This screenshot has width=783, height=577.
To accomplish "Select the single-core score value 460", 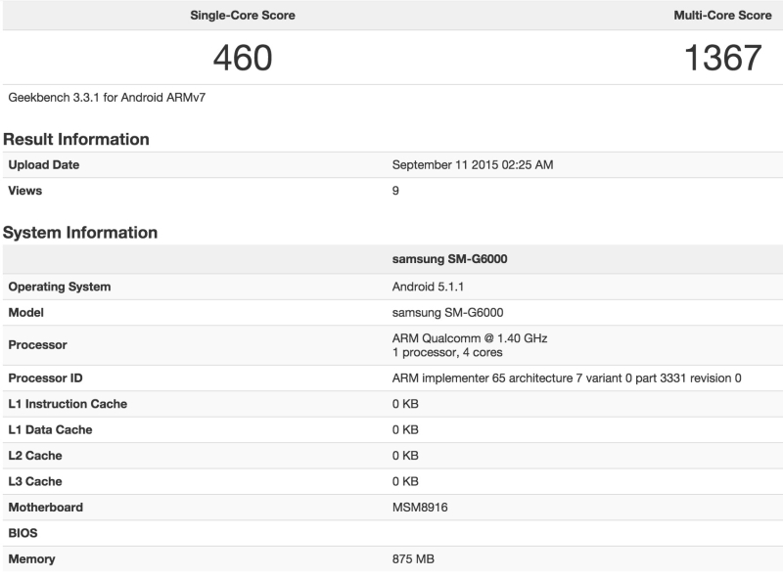I will click(242, 58).
